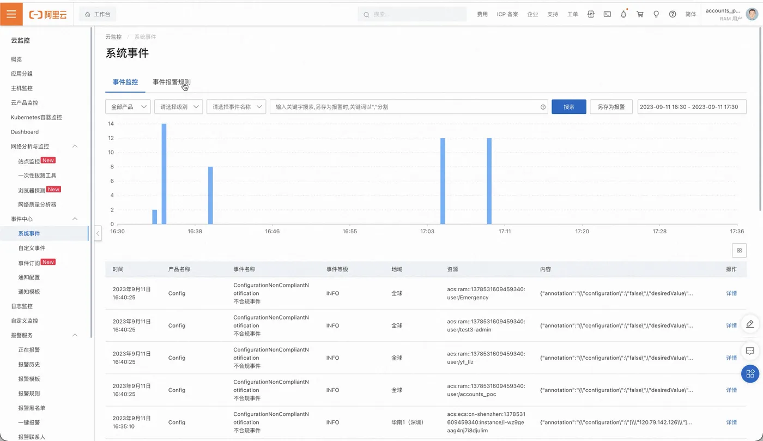Image resolution: width=763 pixels, height=441 pixels.
Task: Collapse sidebar with the arrow handle
Action: pos(98,233)
